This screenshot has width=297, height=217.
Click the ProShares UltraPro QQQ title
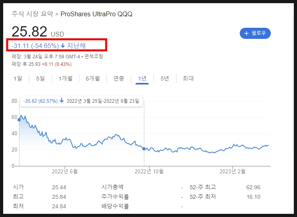(96, 14)
